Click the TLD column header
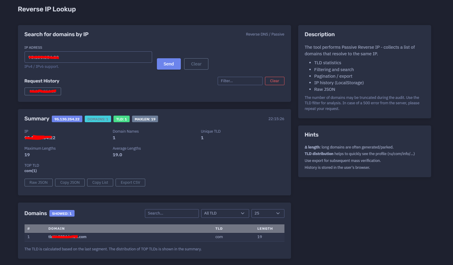The image size is (453, 265). coord(219,229)
